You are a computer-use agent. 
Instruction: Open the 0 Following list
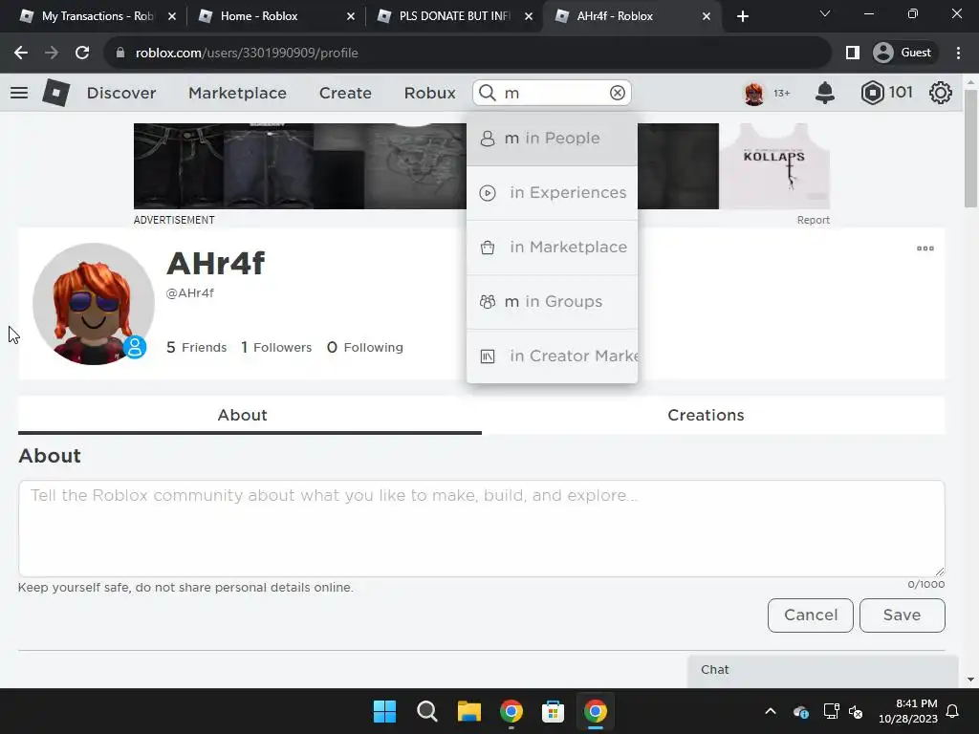(x=365, y=348)
